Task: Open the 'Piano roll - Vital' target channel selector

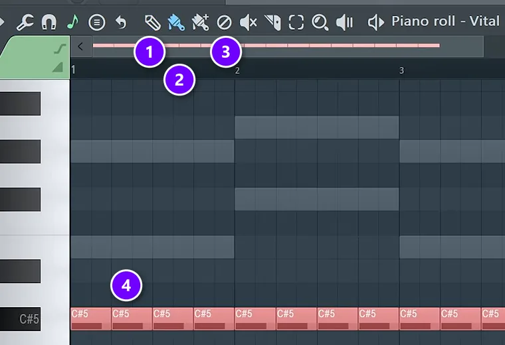Action: [445, 21]
